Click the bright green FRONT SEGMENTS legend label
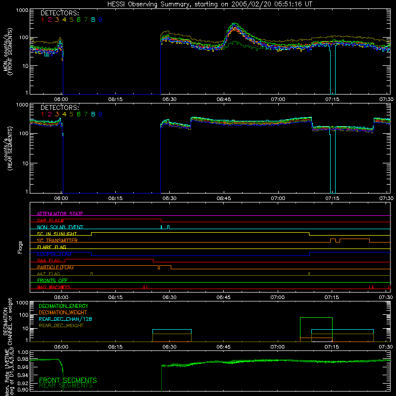The height and width of the screenshot is (396, 396). [68, 380]
